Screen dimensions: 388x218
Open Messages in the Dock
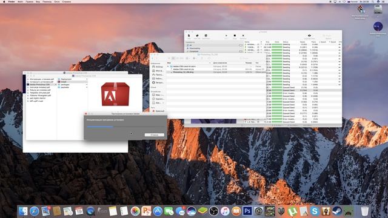click(180, 211)
